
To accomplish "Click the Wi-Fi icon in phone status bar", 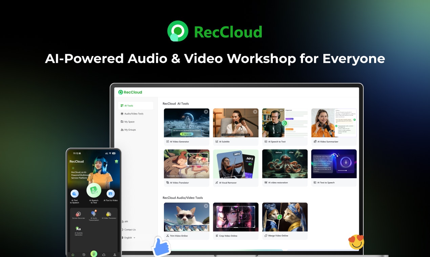I will click(x=110, y=153).
